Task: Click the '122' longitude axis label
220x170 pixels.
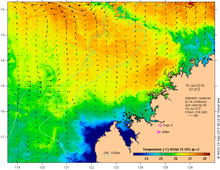Action: tap(91, 167)
